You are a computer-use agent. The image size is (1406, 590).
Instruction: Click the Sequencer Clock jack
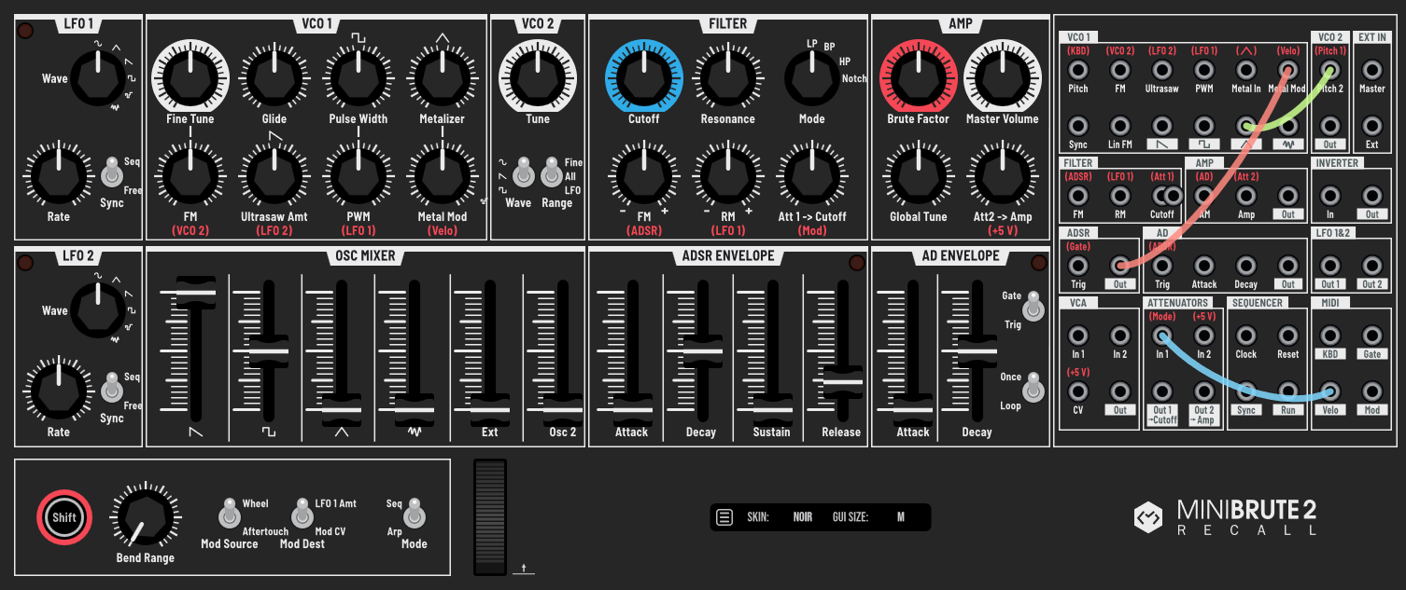click(x=1245, y=336)
